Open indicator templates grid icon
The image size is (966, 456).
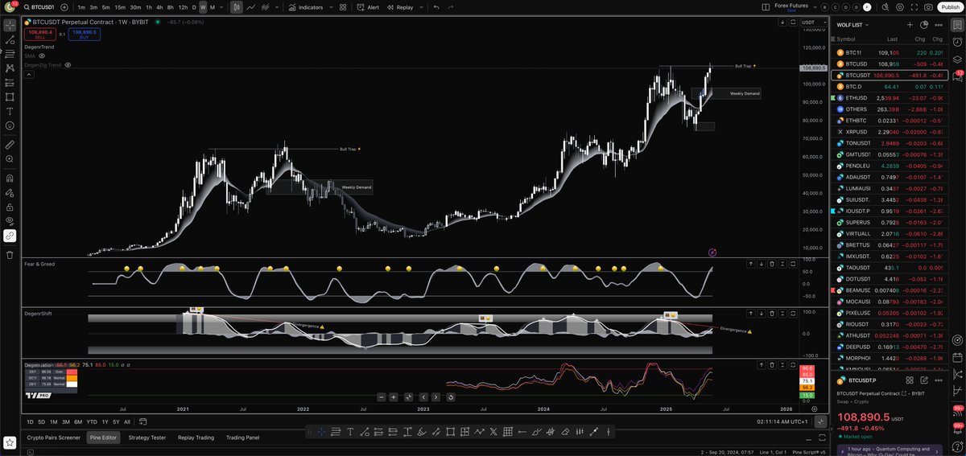coord(343,6)
